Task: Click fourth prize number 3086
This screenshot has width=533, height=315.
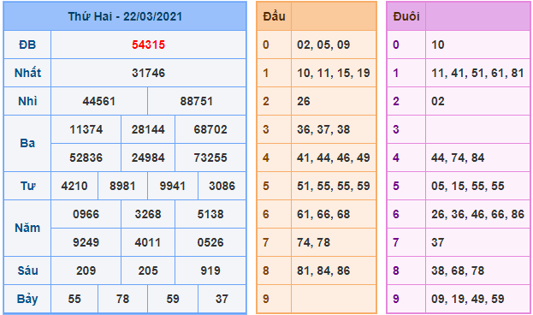Action: point(222,186)
